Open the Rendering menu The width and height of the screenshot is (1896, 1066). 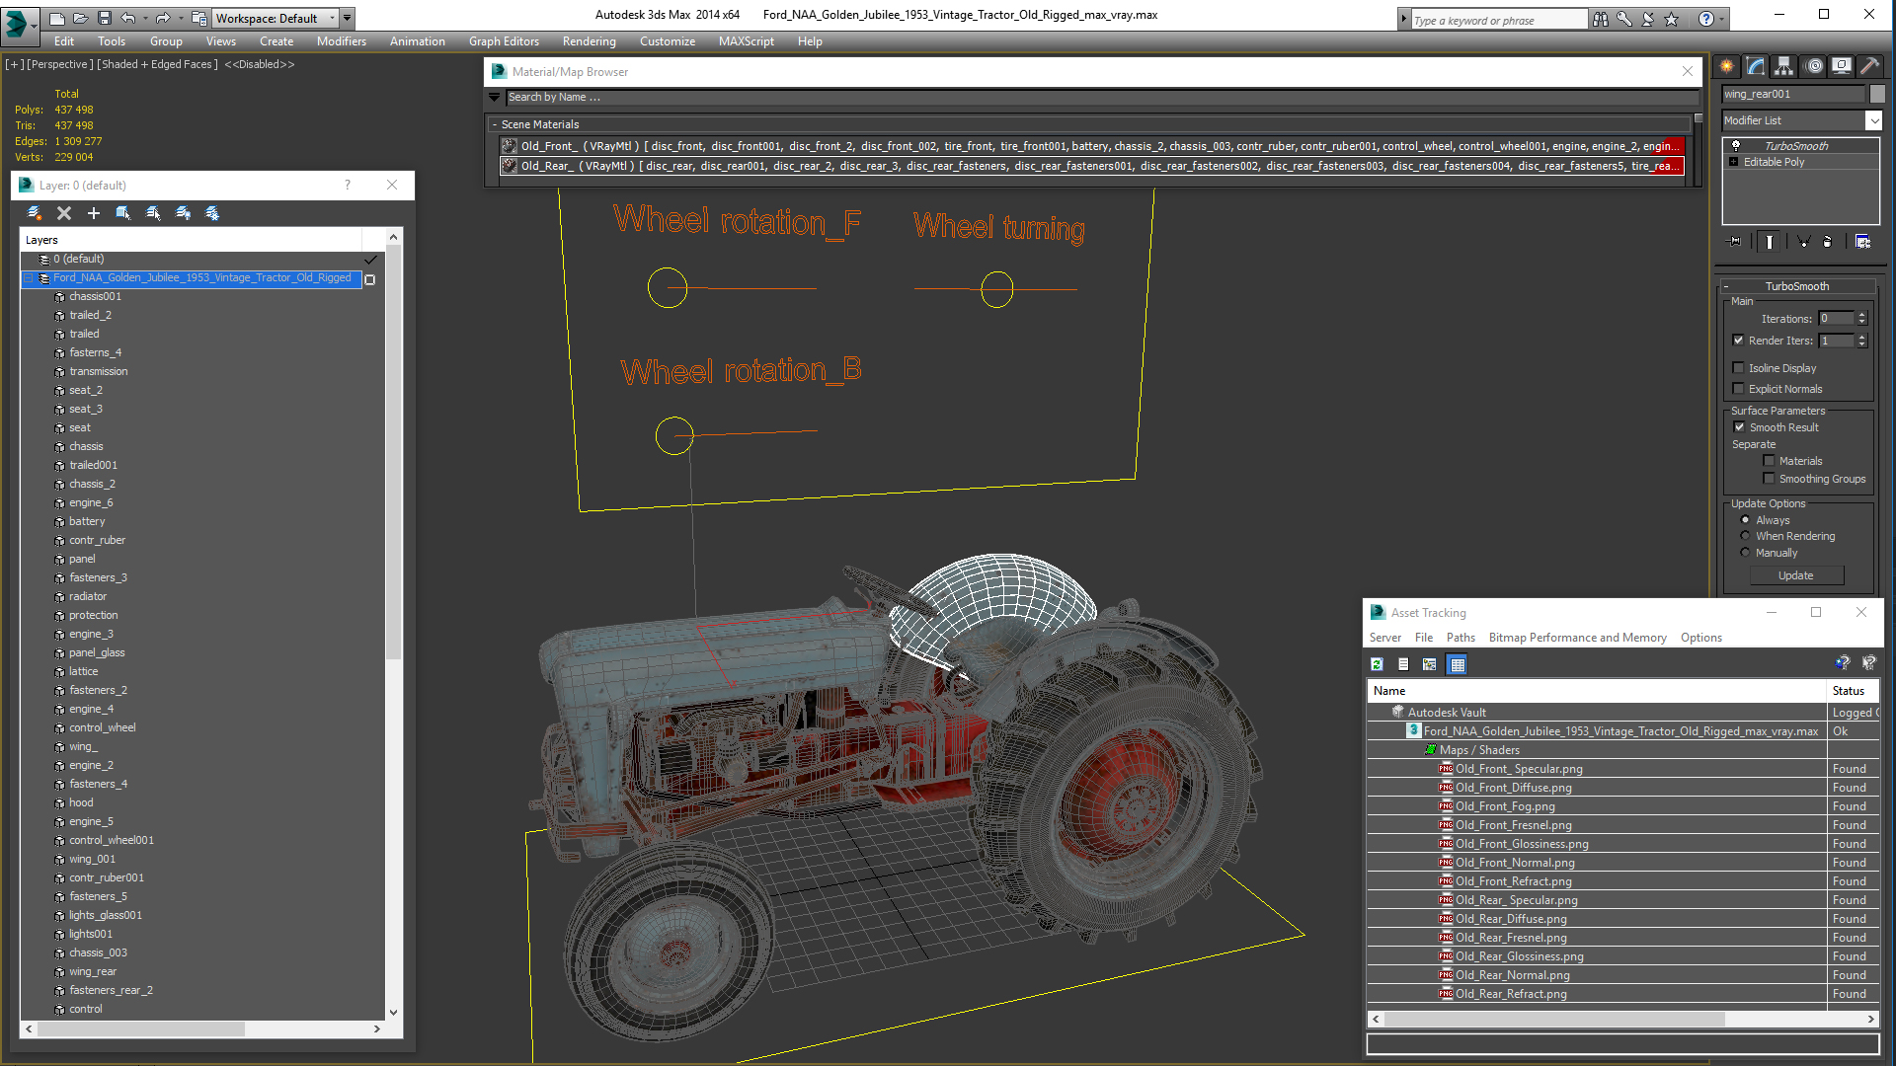coord(589,41)
